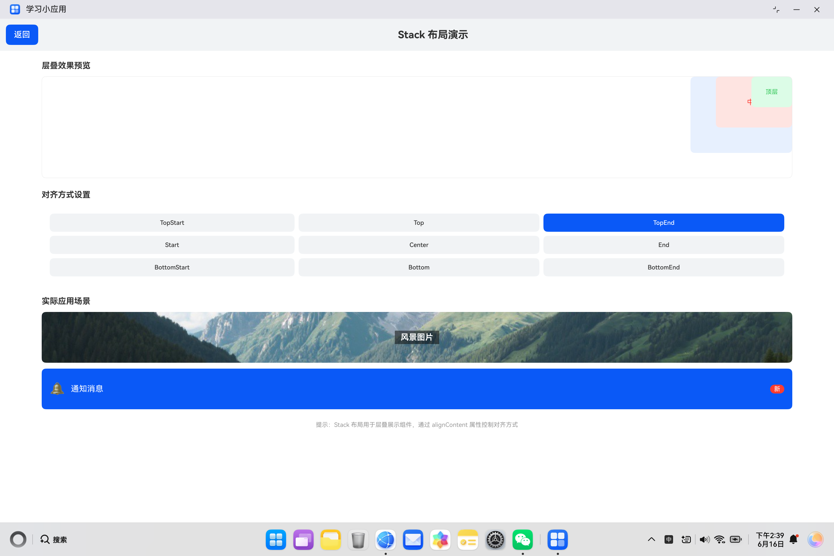Image resolution: width=834 pixels, height=556 pixels.
Task: Select the Start alignment option
Action: pos(172,245)
